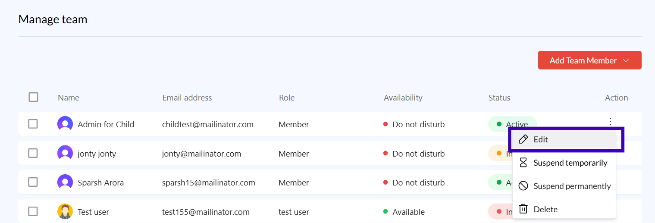Screen dimensions: 655x223
Task: Open three-dot action menu for Admin for Child
Action: tap(610, 122)
